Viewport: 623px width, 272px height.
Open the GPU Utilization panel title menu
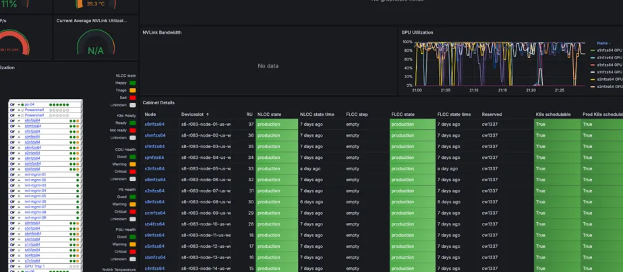[x=417, y=32]
